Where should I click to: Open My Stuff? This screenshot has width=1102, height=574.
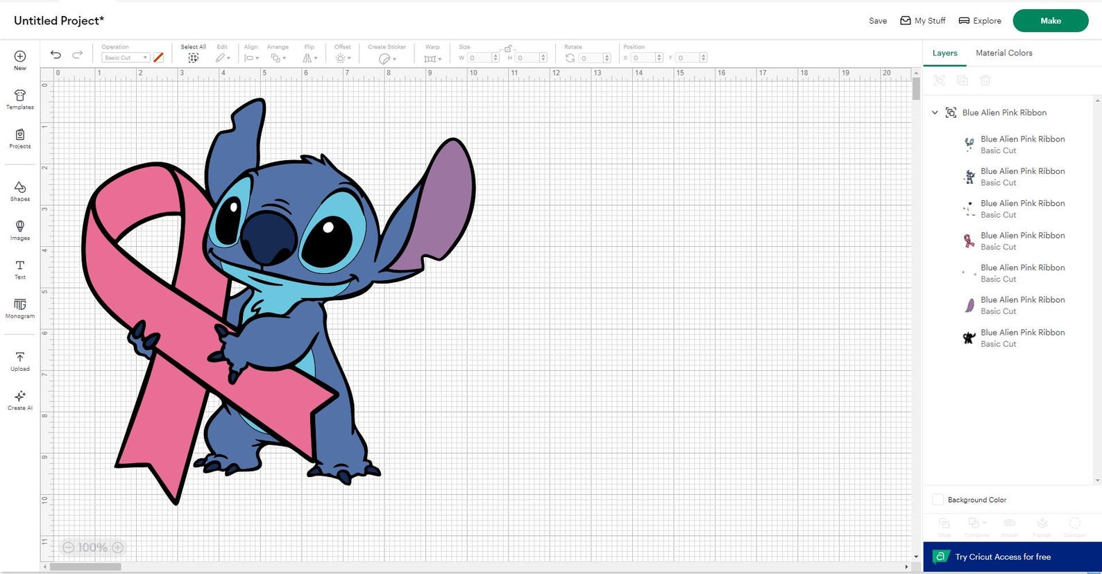click(x=923, y=21)
